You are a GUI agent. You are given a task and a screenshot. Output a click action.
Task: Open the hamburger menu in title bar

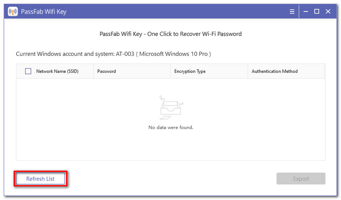[x=292, y=11]
